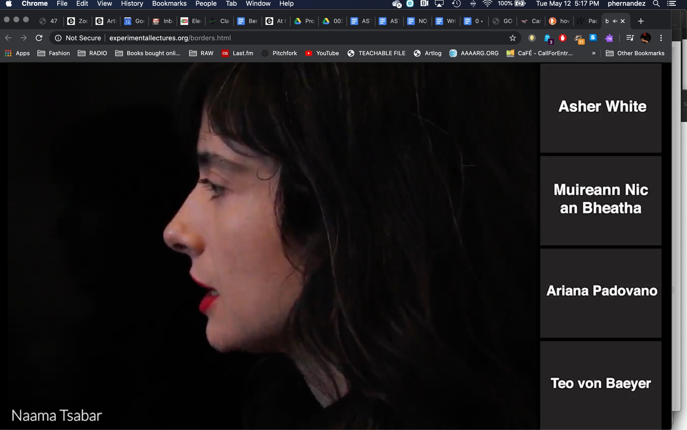
Task: Switch to the Inbox Gmail tab
Action: click(163, 21)
